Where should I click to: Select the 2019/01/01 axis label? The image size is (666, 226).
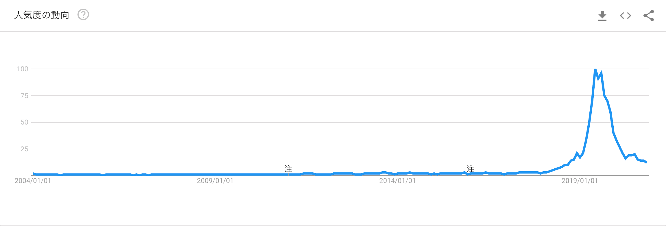point(580,181)
